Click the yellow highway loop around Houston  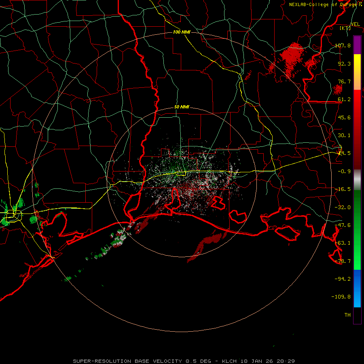14,216
